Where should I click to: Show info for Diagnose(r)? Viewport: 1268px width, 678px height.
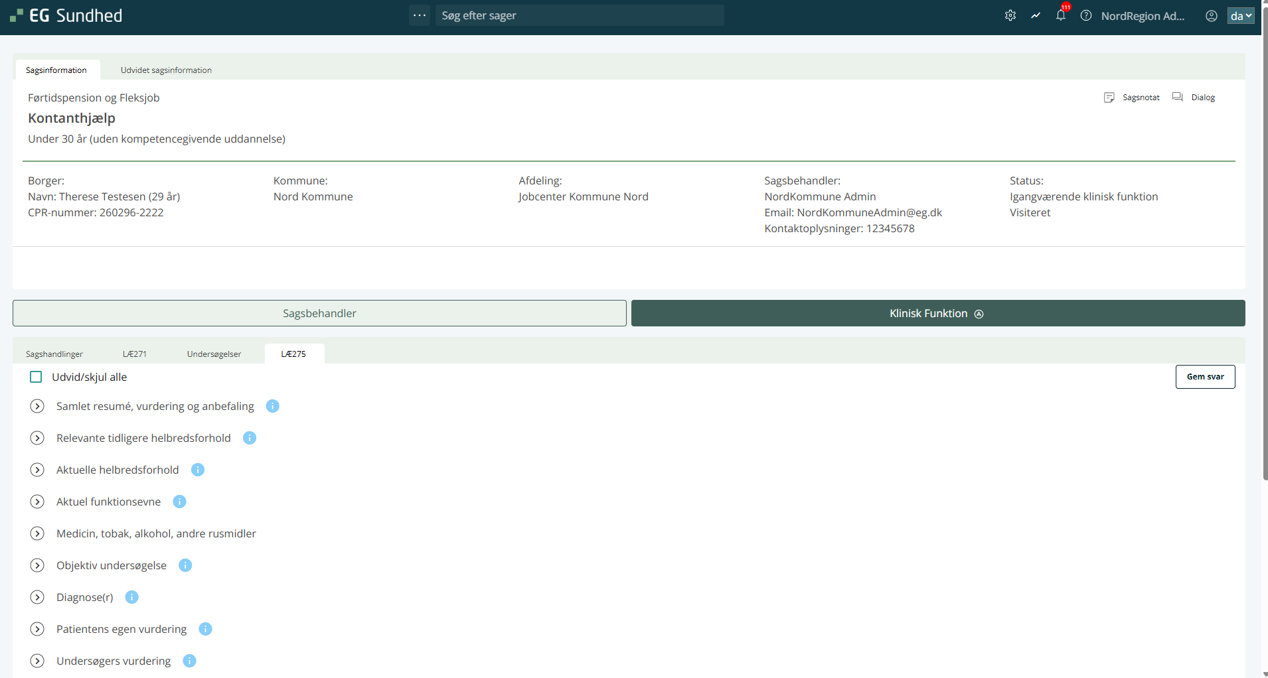(131, 597)
